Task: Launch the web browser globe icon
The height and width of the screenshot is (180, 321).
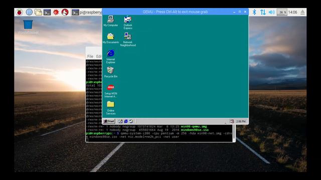Action: (x=29, y=12)
